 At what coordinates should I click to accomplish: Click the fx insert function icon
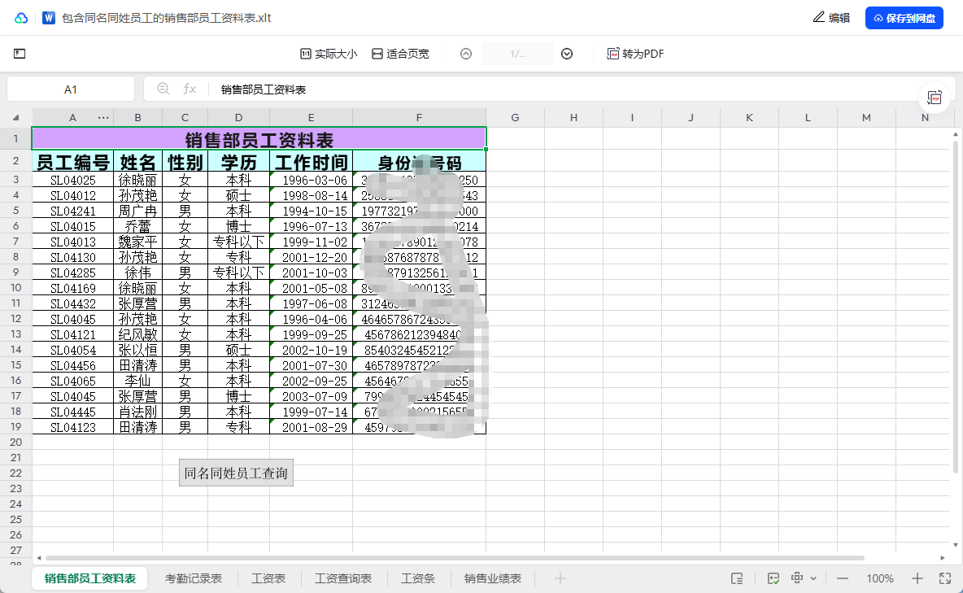click(190, 89)
